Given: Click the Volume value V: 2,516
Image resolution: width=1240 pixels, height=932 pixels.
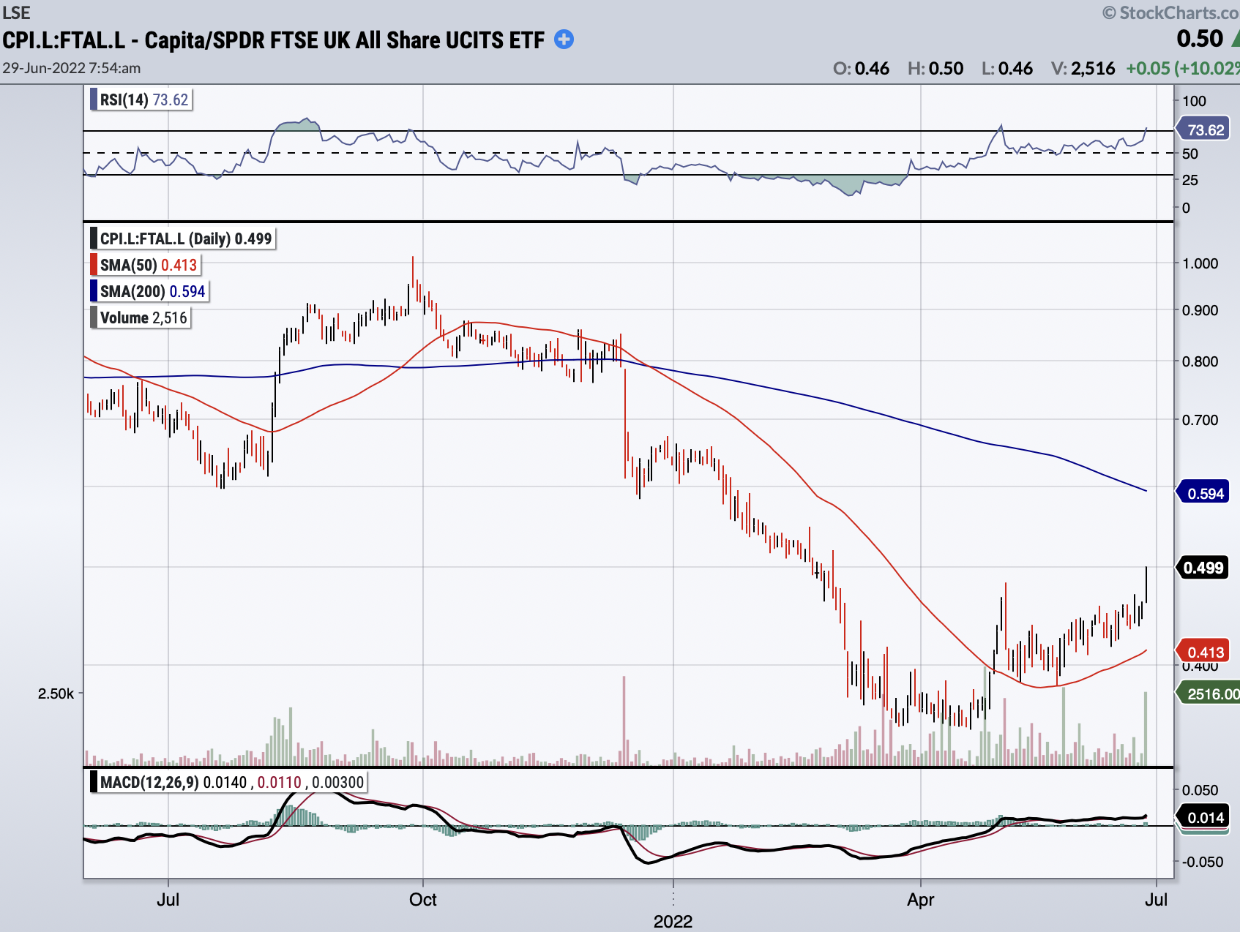Looking at the screenshot, I should [1083, 69].
